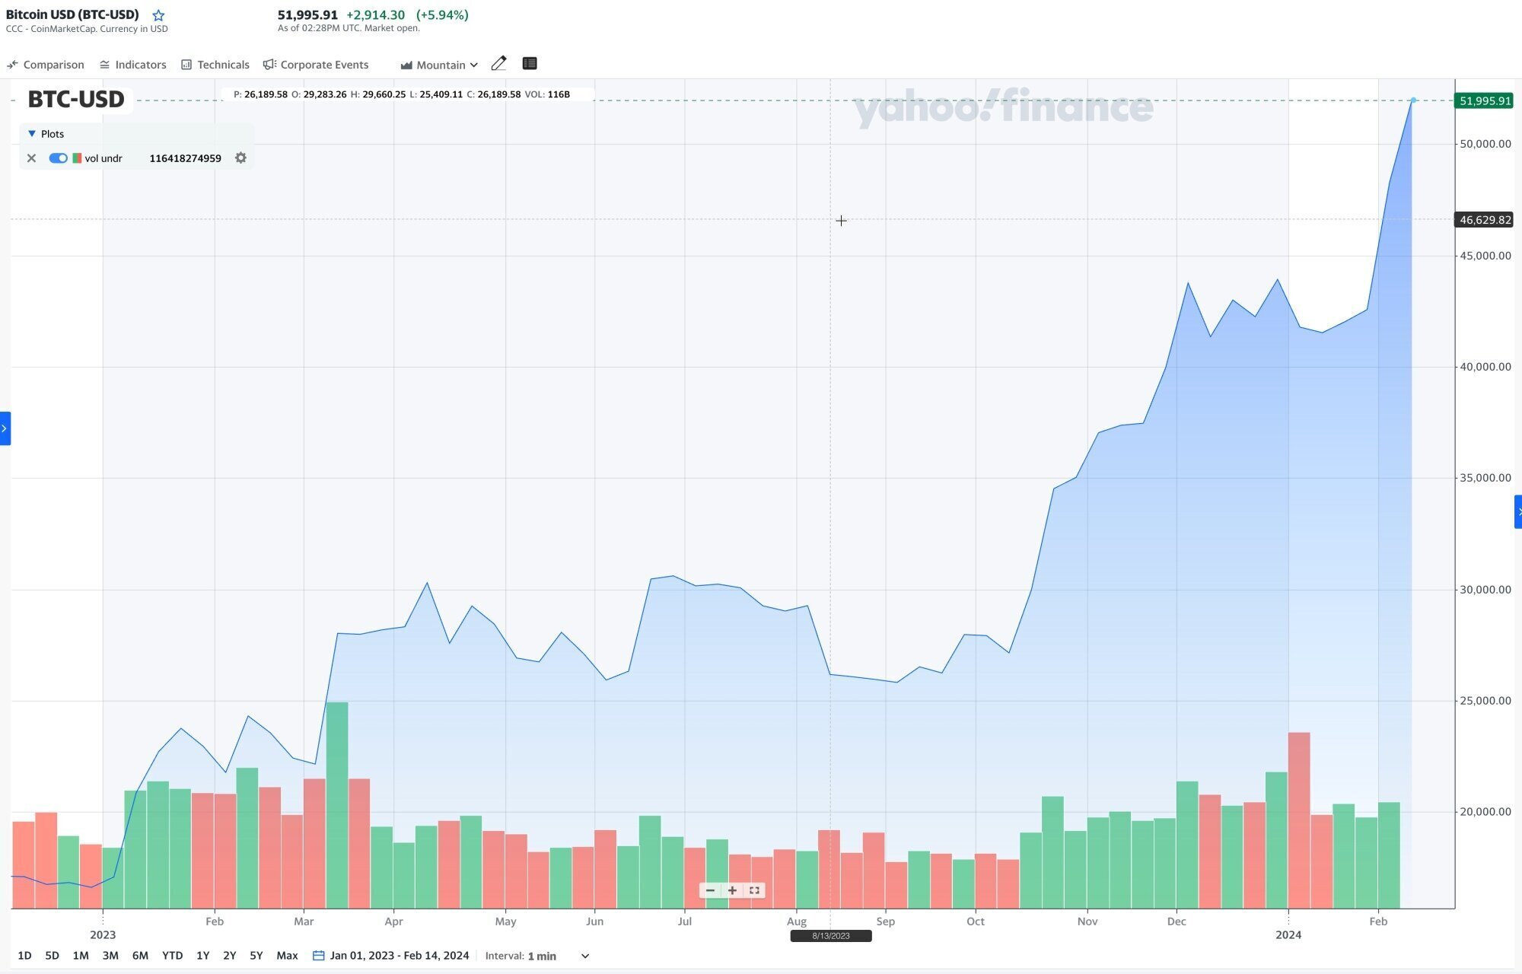
Task: Open the Comparison menu
Action: pos(46,65)
